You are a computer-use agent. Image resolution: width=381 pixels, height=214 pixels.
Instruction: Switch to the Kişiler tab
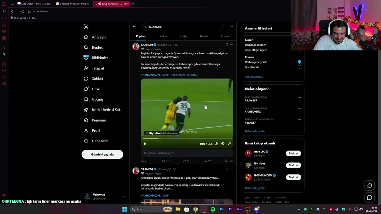pyautogui.click(x=183, y=36)
